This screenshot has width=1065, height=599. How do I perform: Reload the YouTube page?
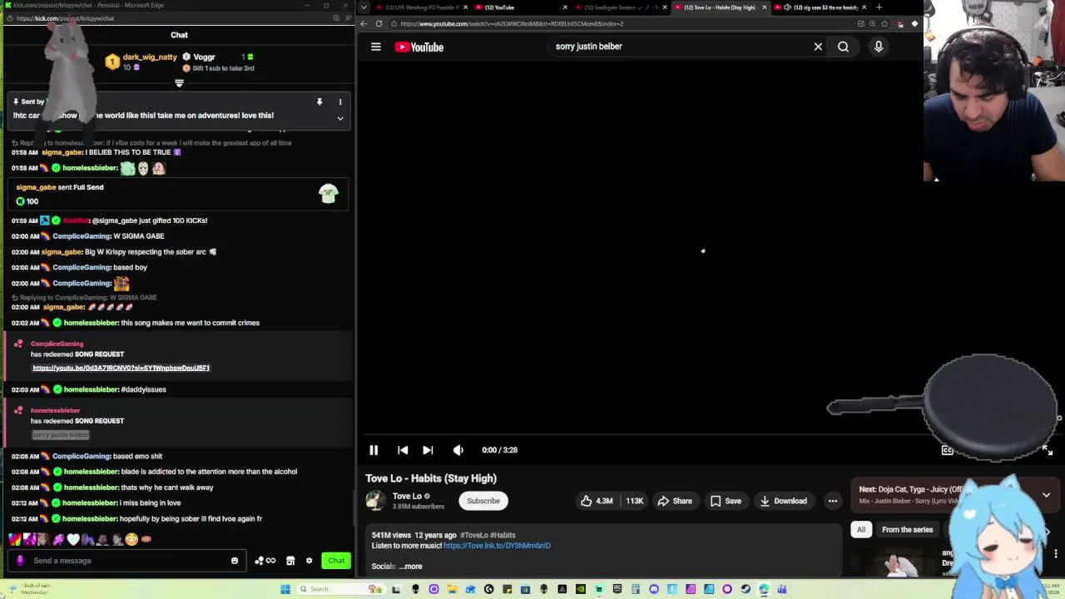[379, 23]
